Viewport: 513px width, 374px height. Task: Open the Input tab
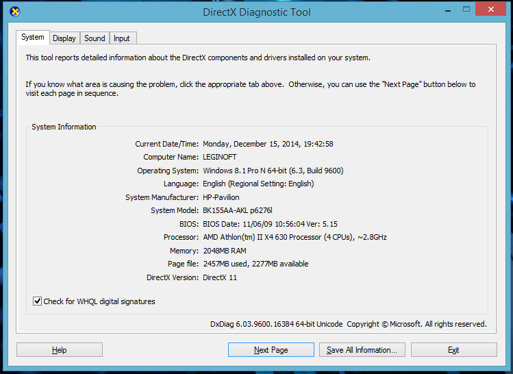(x=122, y=38)
